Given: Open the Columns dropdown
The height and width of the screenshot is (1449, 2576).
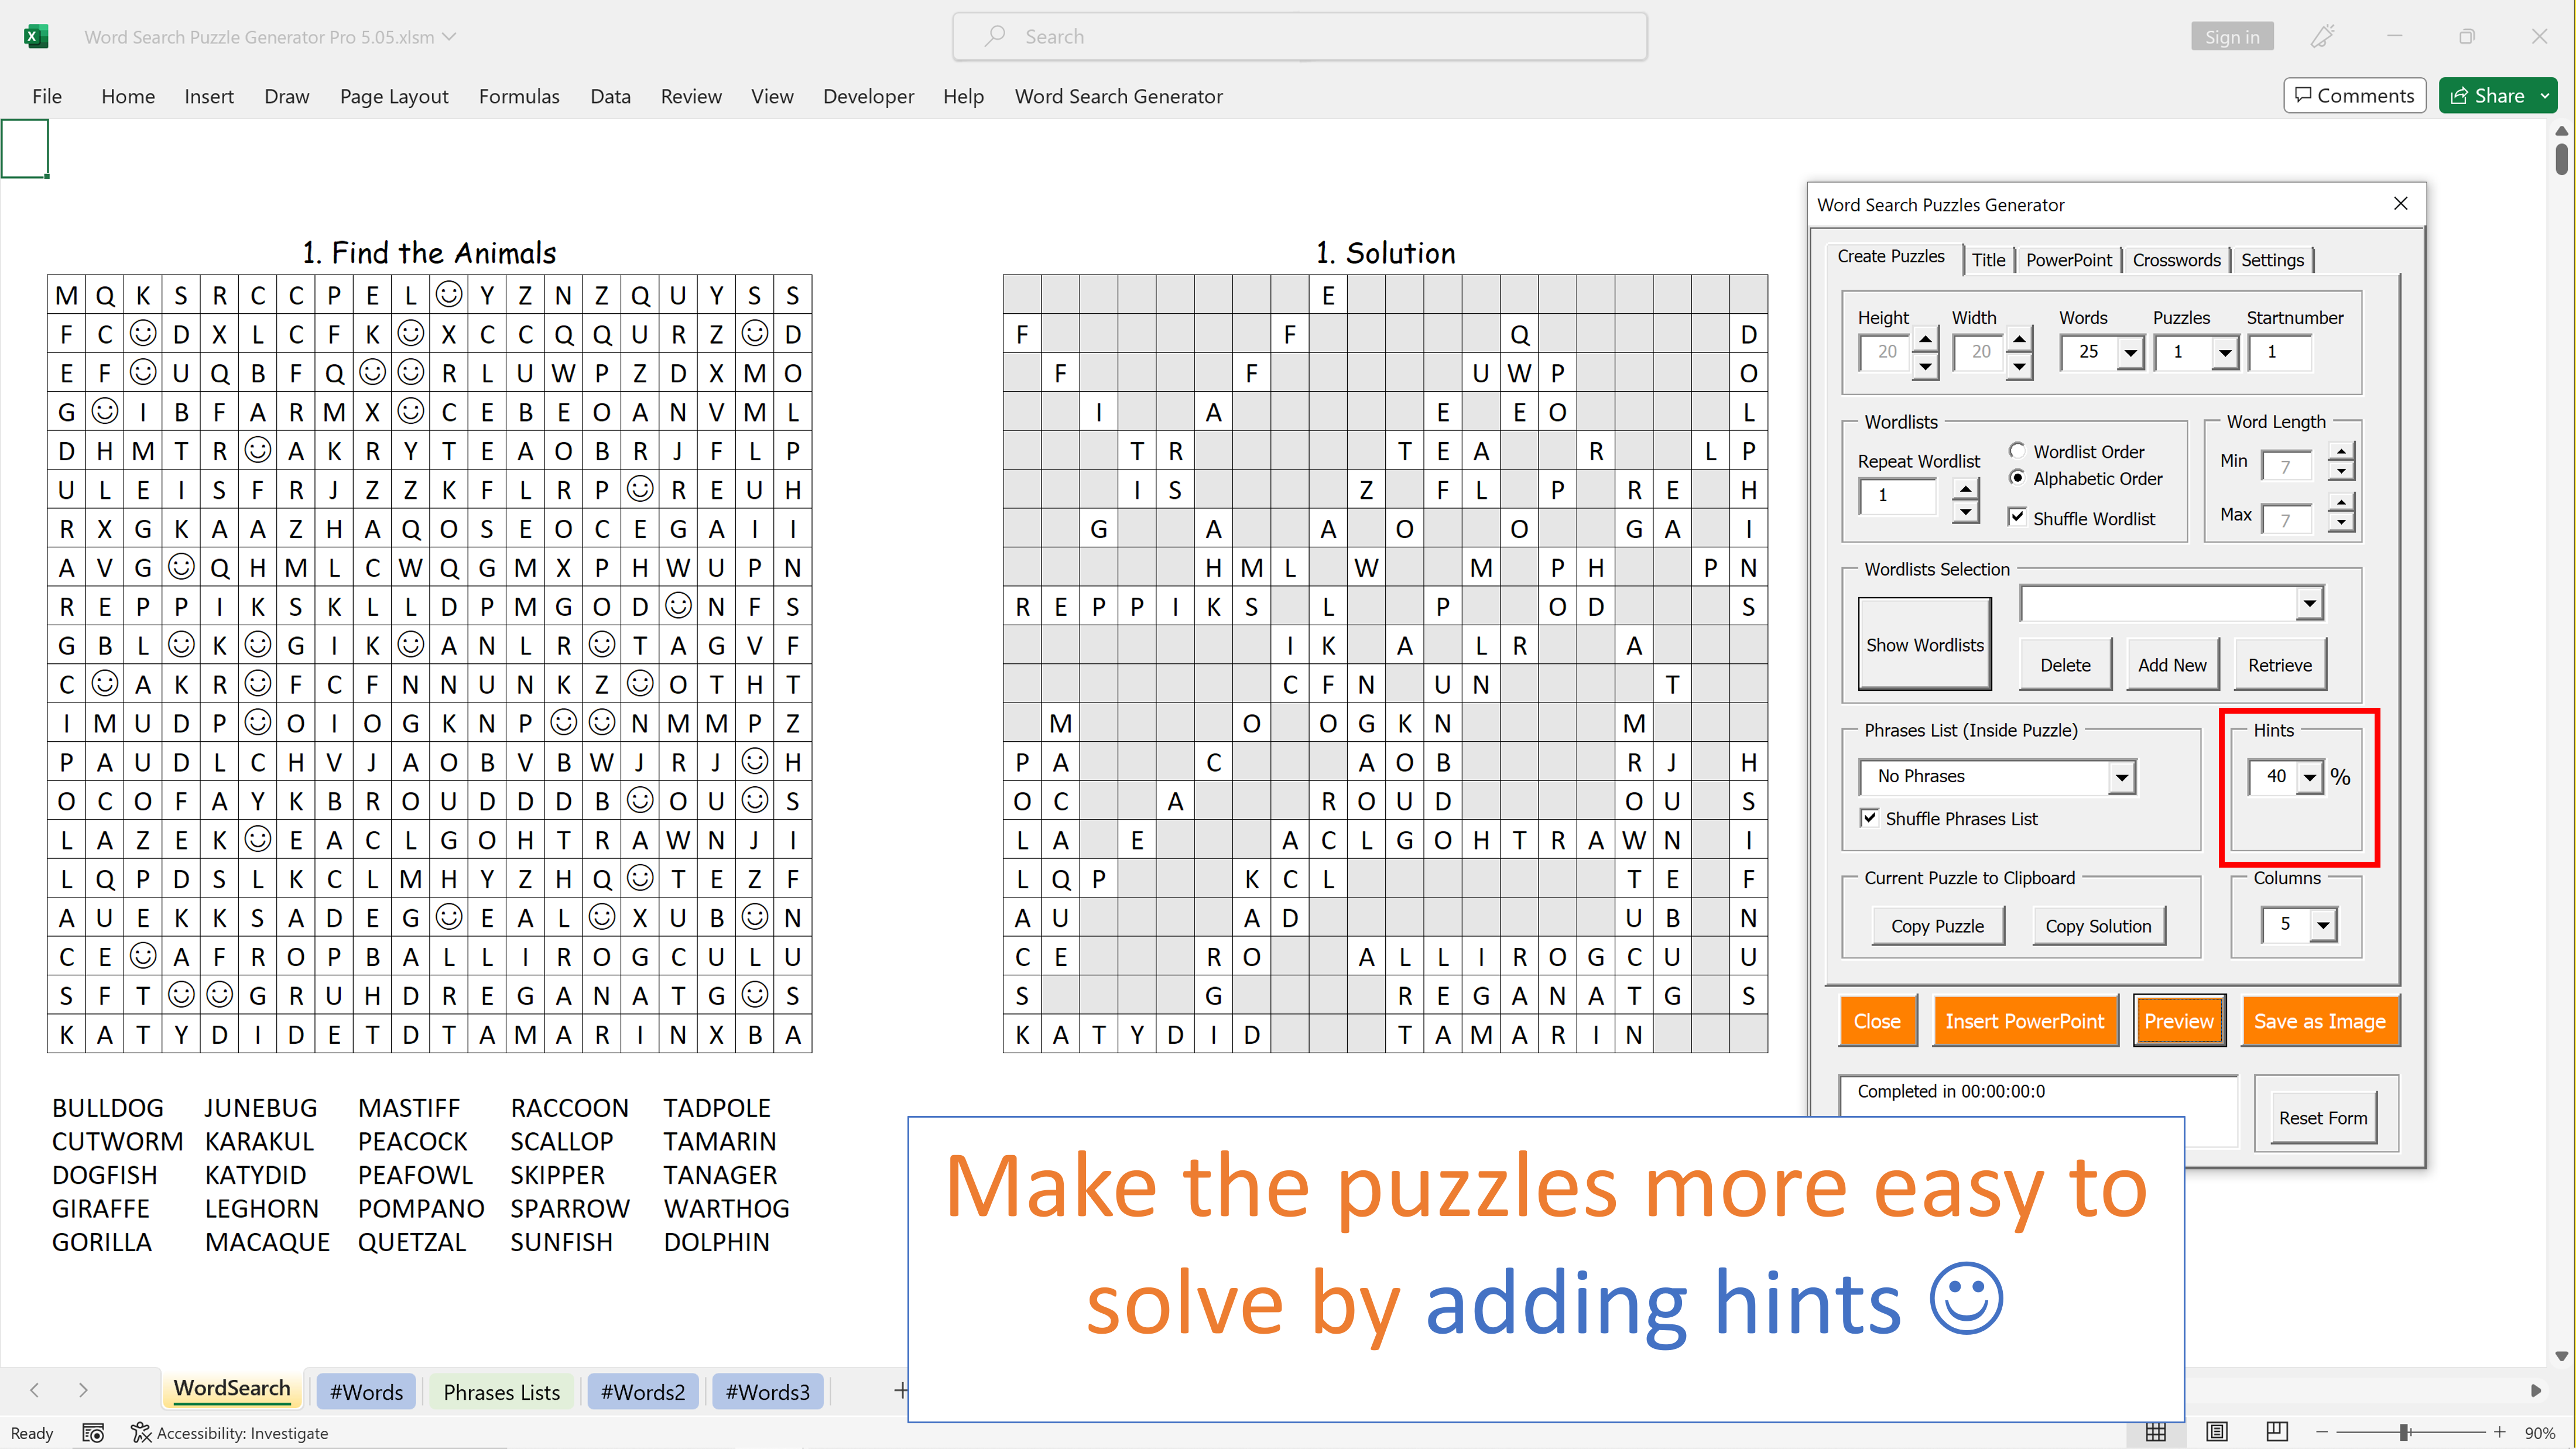Looking at the screenshot, I should pyautogui.click(x=2322, y=925).
